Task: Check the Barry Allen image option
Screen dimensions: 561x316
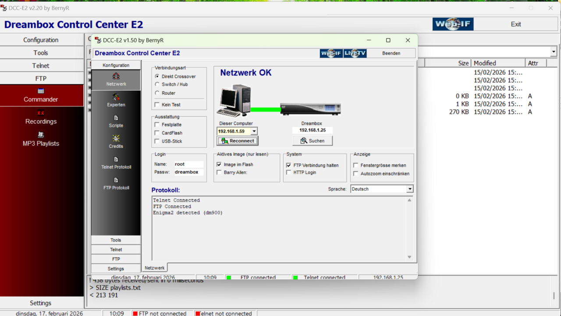Action: pyautogui.click(x=219, y=172)
